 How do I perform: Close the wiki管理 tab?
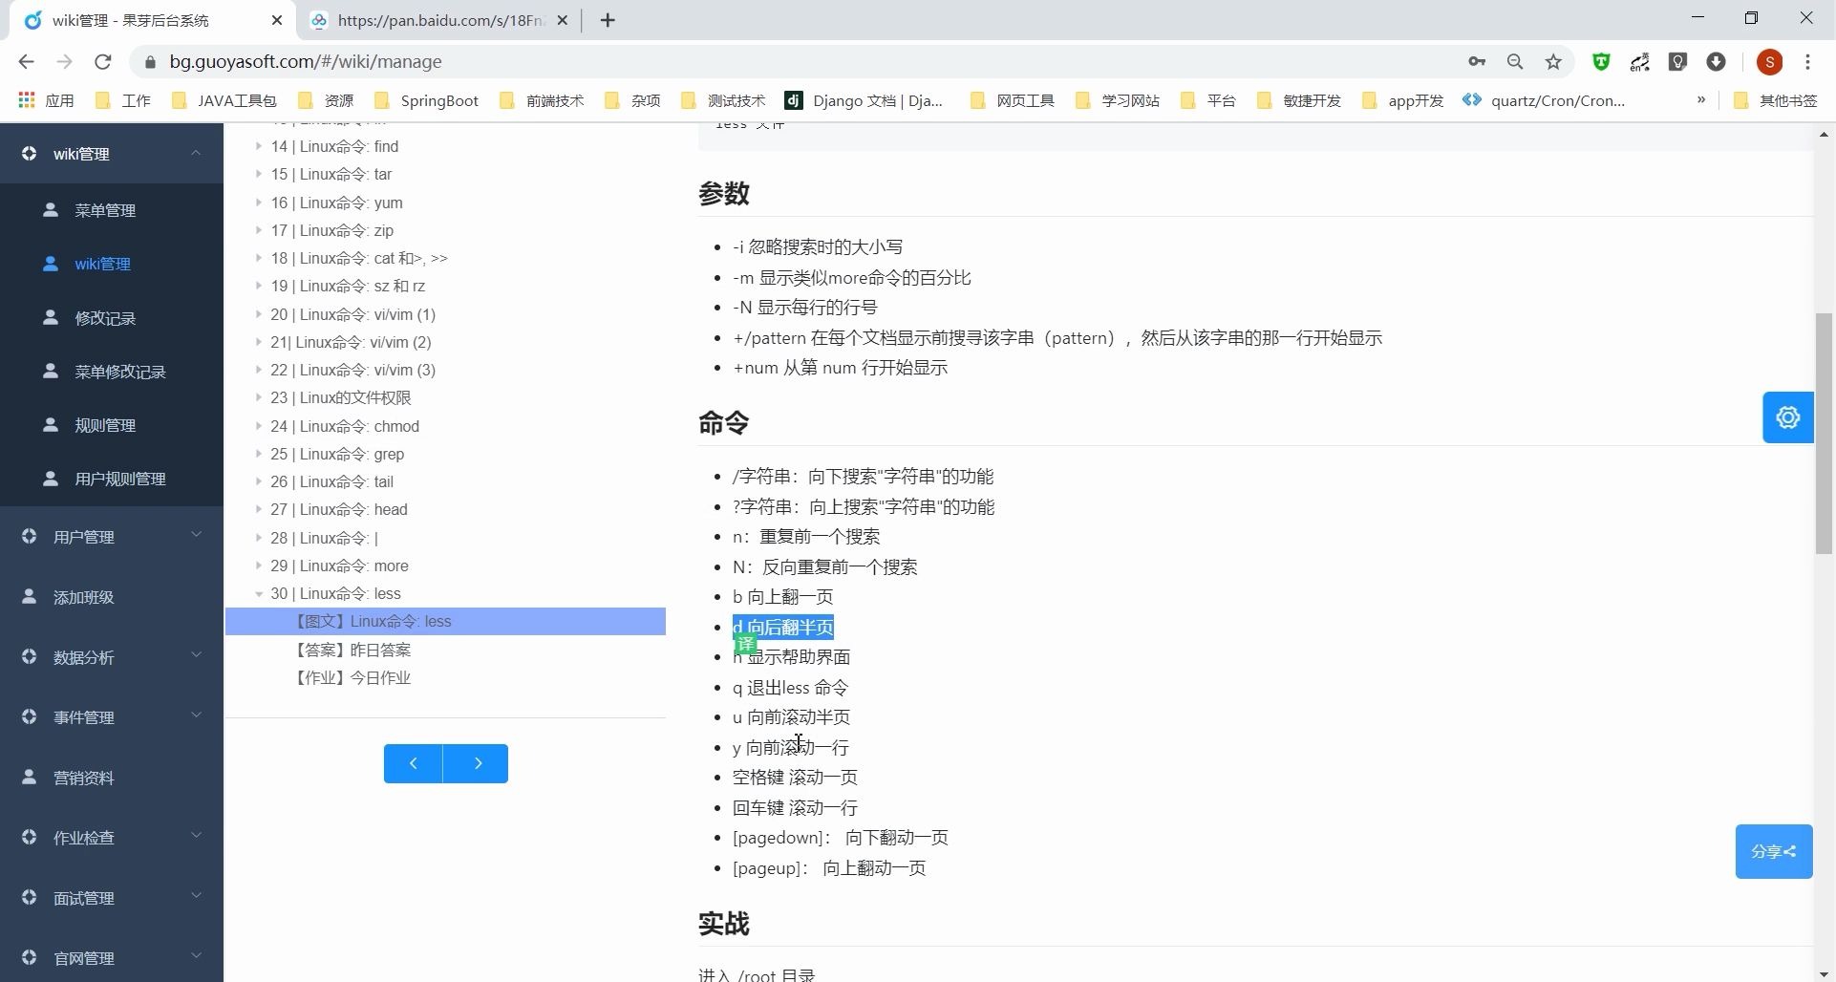[277, 20]
